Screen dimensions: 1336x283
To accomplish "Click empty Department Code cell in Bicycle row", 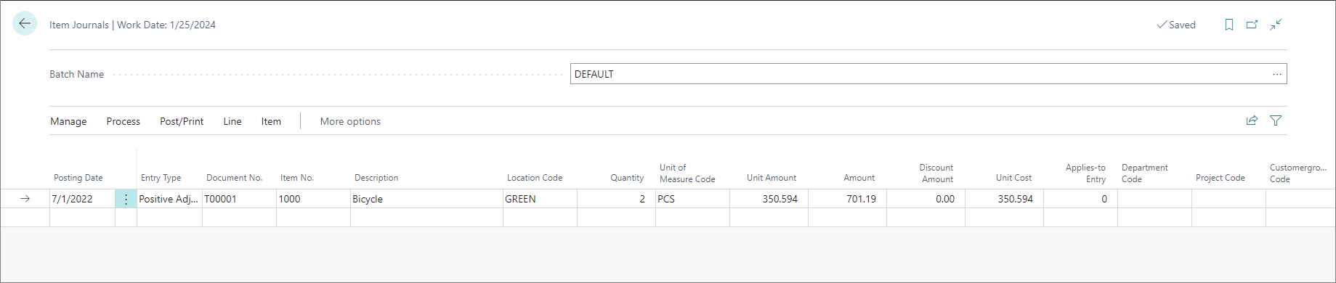I will tap(1154, 199).
